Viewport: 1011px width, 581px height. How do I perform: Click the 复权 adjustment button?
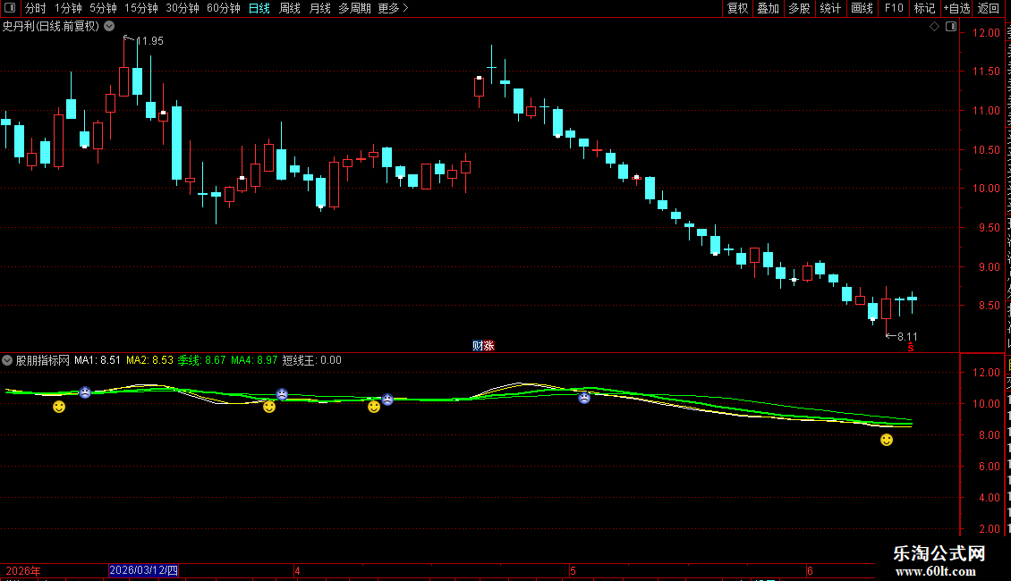[737, 8]
